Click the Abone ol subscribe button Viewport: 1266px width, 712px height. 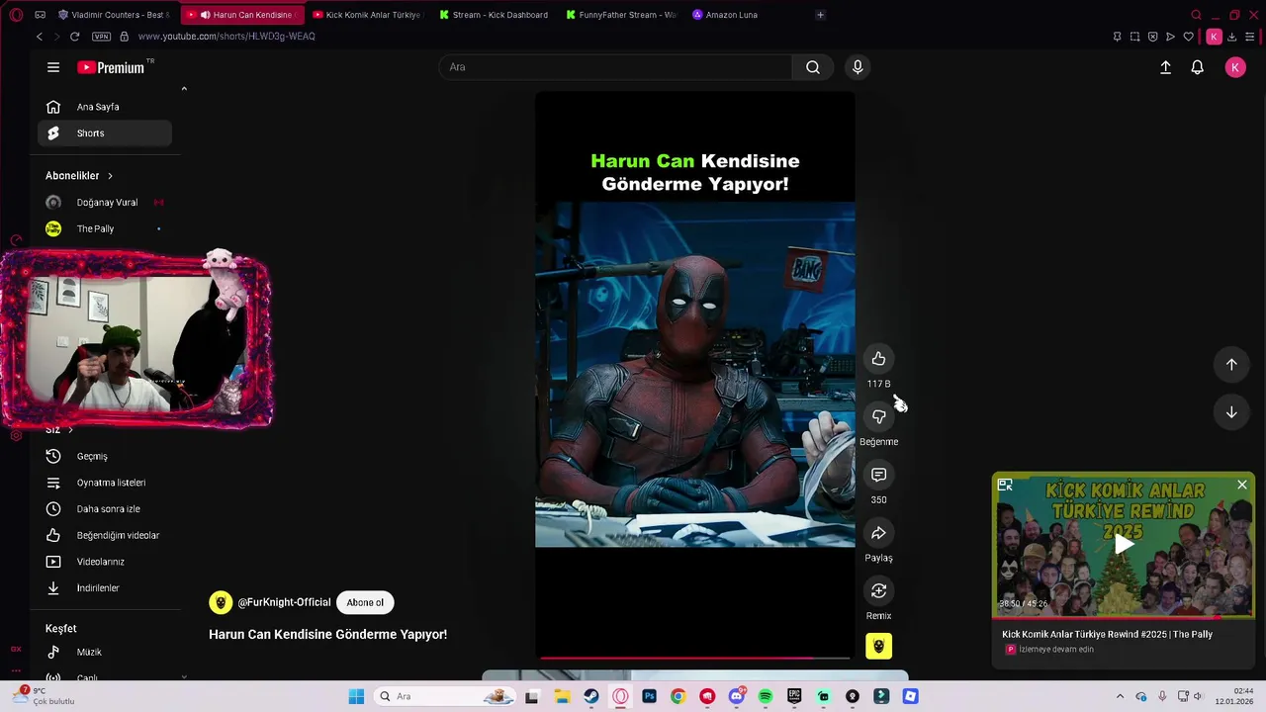pos(365,602)
